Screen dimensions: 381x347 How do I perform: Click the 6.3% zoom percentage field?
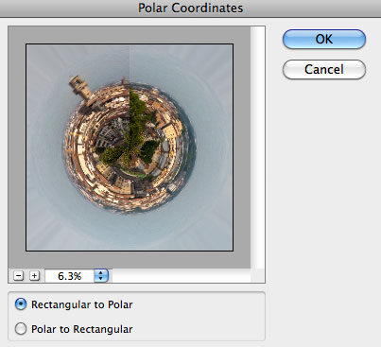70,276
